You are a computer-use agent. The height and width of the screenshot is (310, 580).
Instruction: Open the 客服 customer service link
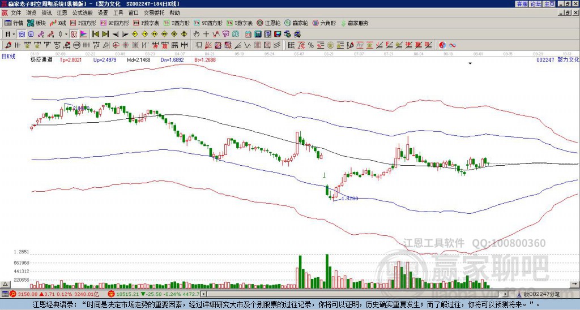522,4
